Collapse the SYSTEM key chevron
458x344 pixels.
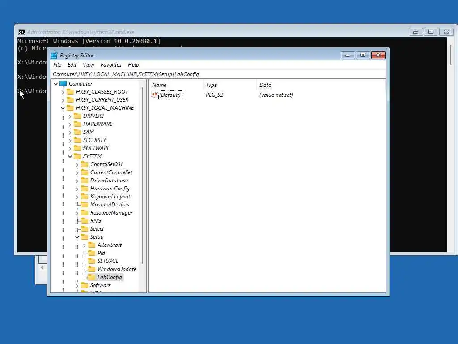[x=70, y=156]
